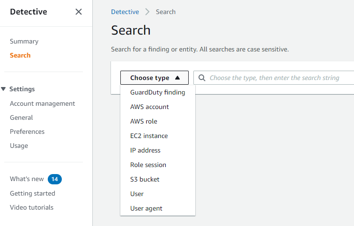Focus the search string input field
The image size is (354, 226).
click(x=273, y=78)
